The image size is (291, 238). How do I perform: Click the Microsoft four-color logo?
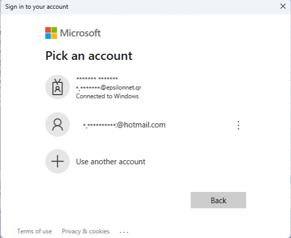(51, 33)
